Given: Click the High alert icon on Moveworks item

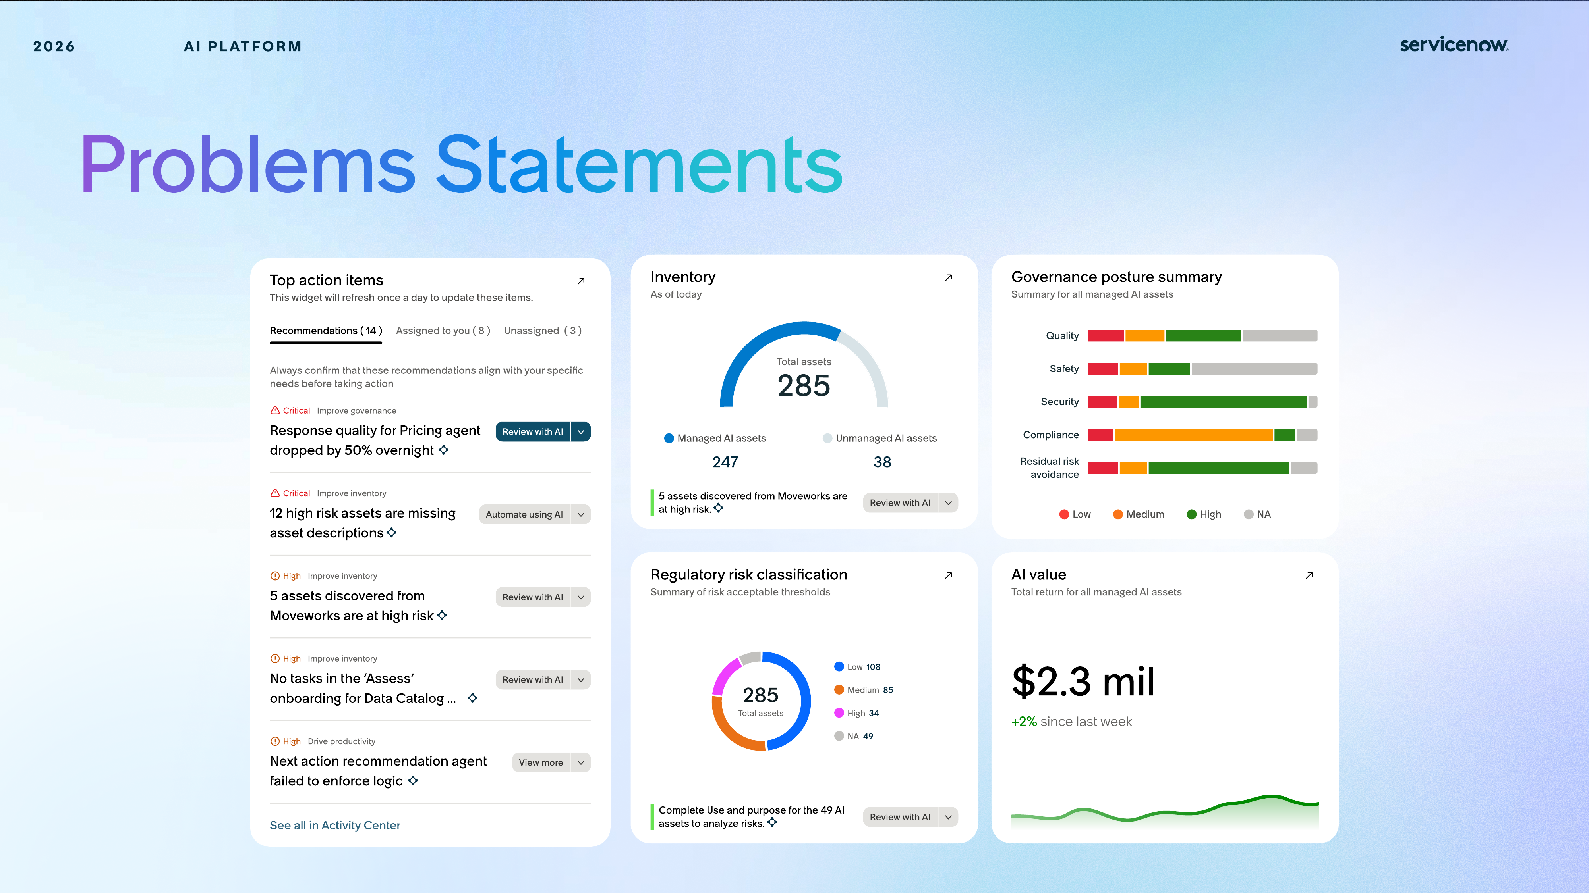Looking at the screenshot, I should coord(275,575).
